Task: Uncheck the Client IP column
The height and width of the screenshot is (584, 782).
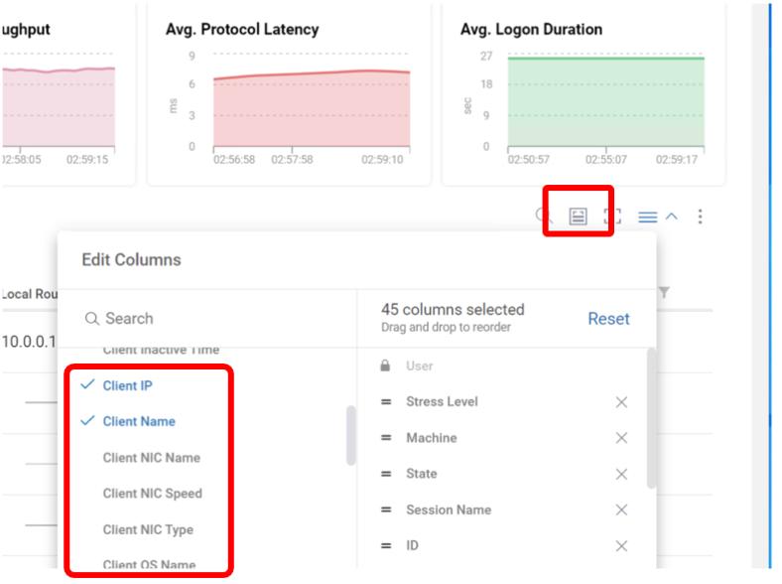Action: [x=127, y=385]
